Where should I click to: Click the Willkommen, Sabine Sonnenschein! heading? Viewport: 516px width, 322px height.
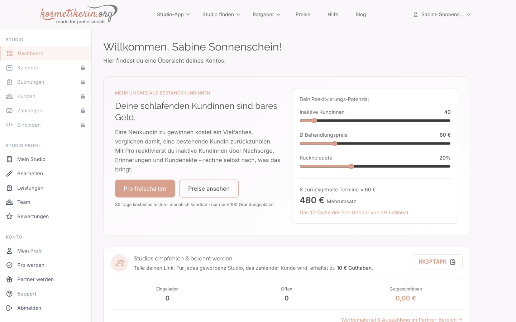coord(192,47)
